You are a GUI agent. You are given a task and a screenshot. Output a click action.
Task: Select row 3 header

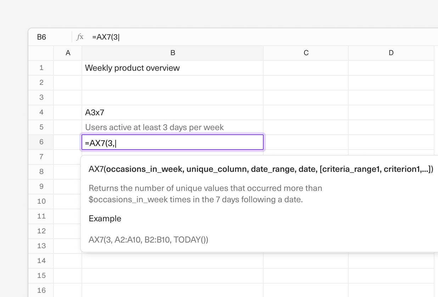[x=41, y=97]
